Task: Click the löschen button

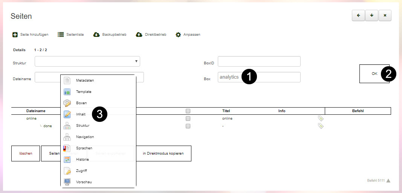Action: (x=26, y=153)
